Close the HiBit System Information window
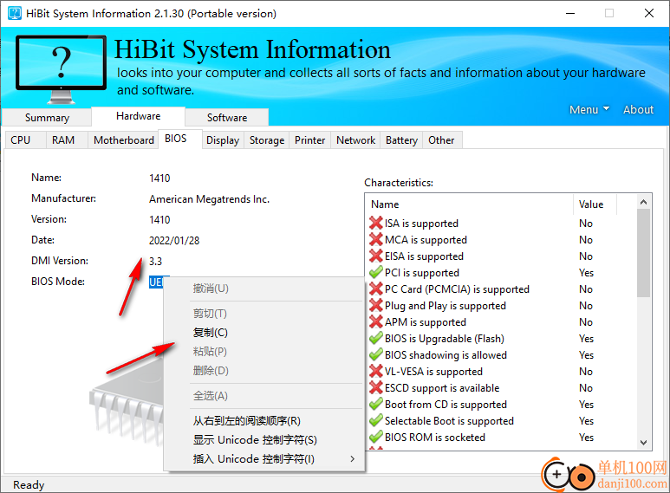The image size is (670, 493). [648, 13]
